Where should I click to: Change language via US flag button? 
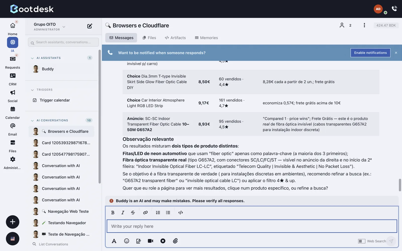[13, 239]
